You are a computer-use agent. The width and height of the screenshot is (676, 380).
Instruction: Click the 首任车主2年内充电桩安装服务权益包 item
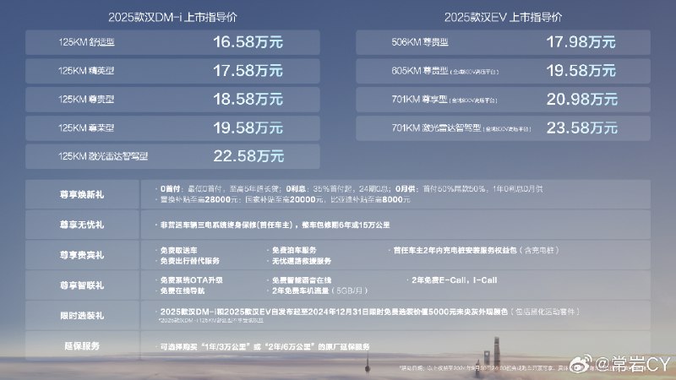pyautogui.click(x=476, y=250)
